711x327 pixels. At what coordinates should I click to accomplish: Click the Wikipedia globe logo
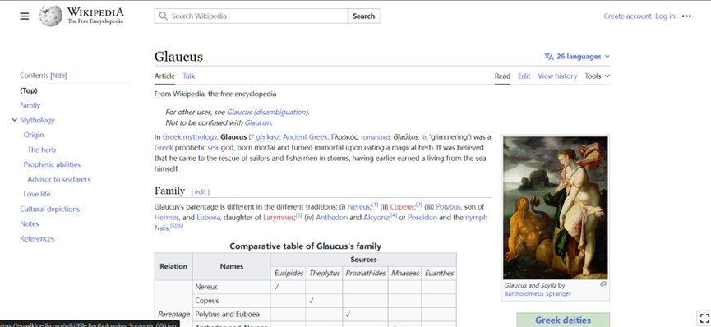[x=50, y=16]
